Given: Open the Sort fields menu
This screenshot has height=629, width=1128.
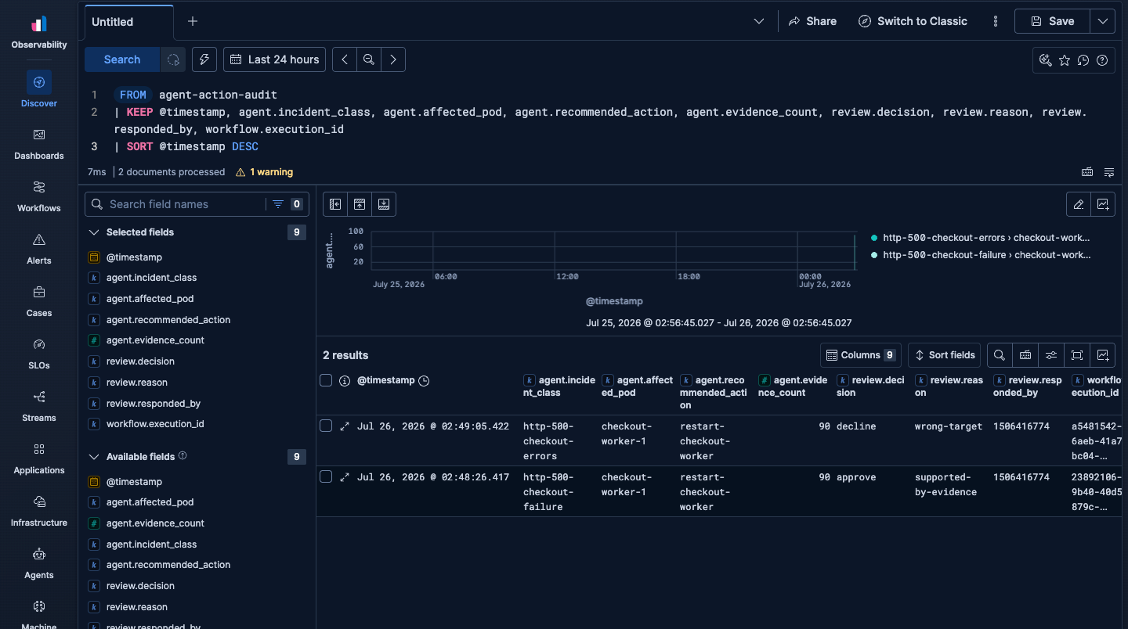Looking at the screenshot, I should 945,355.
